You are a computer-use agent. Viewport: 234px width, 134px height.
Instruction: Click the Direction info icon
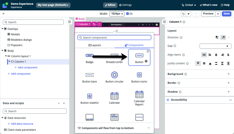(181, 37)
